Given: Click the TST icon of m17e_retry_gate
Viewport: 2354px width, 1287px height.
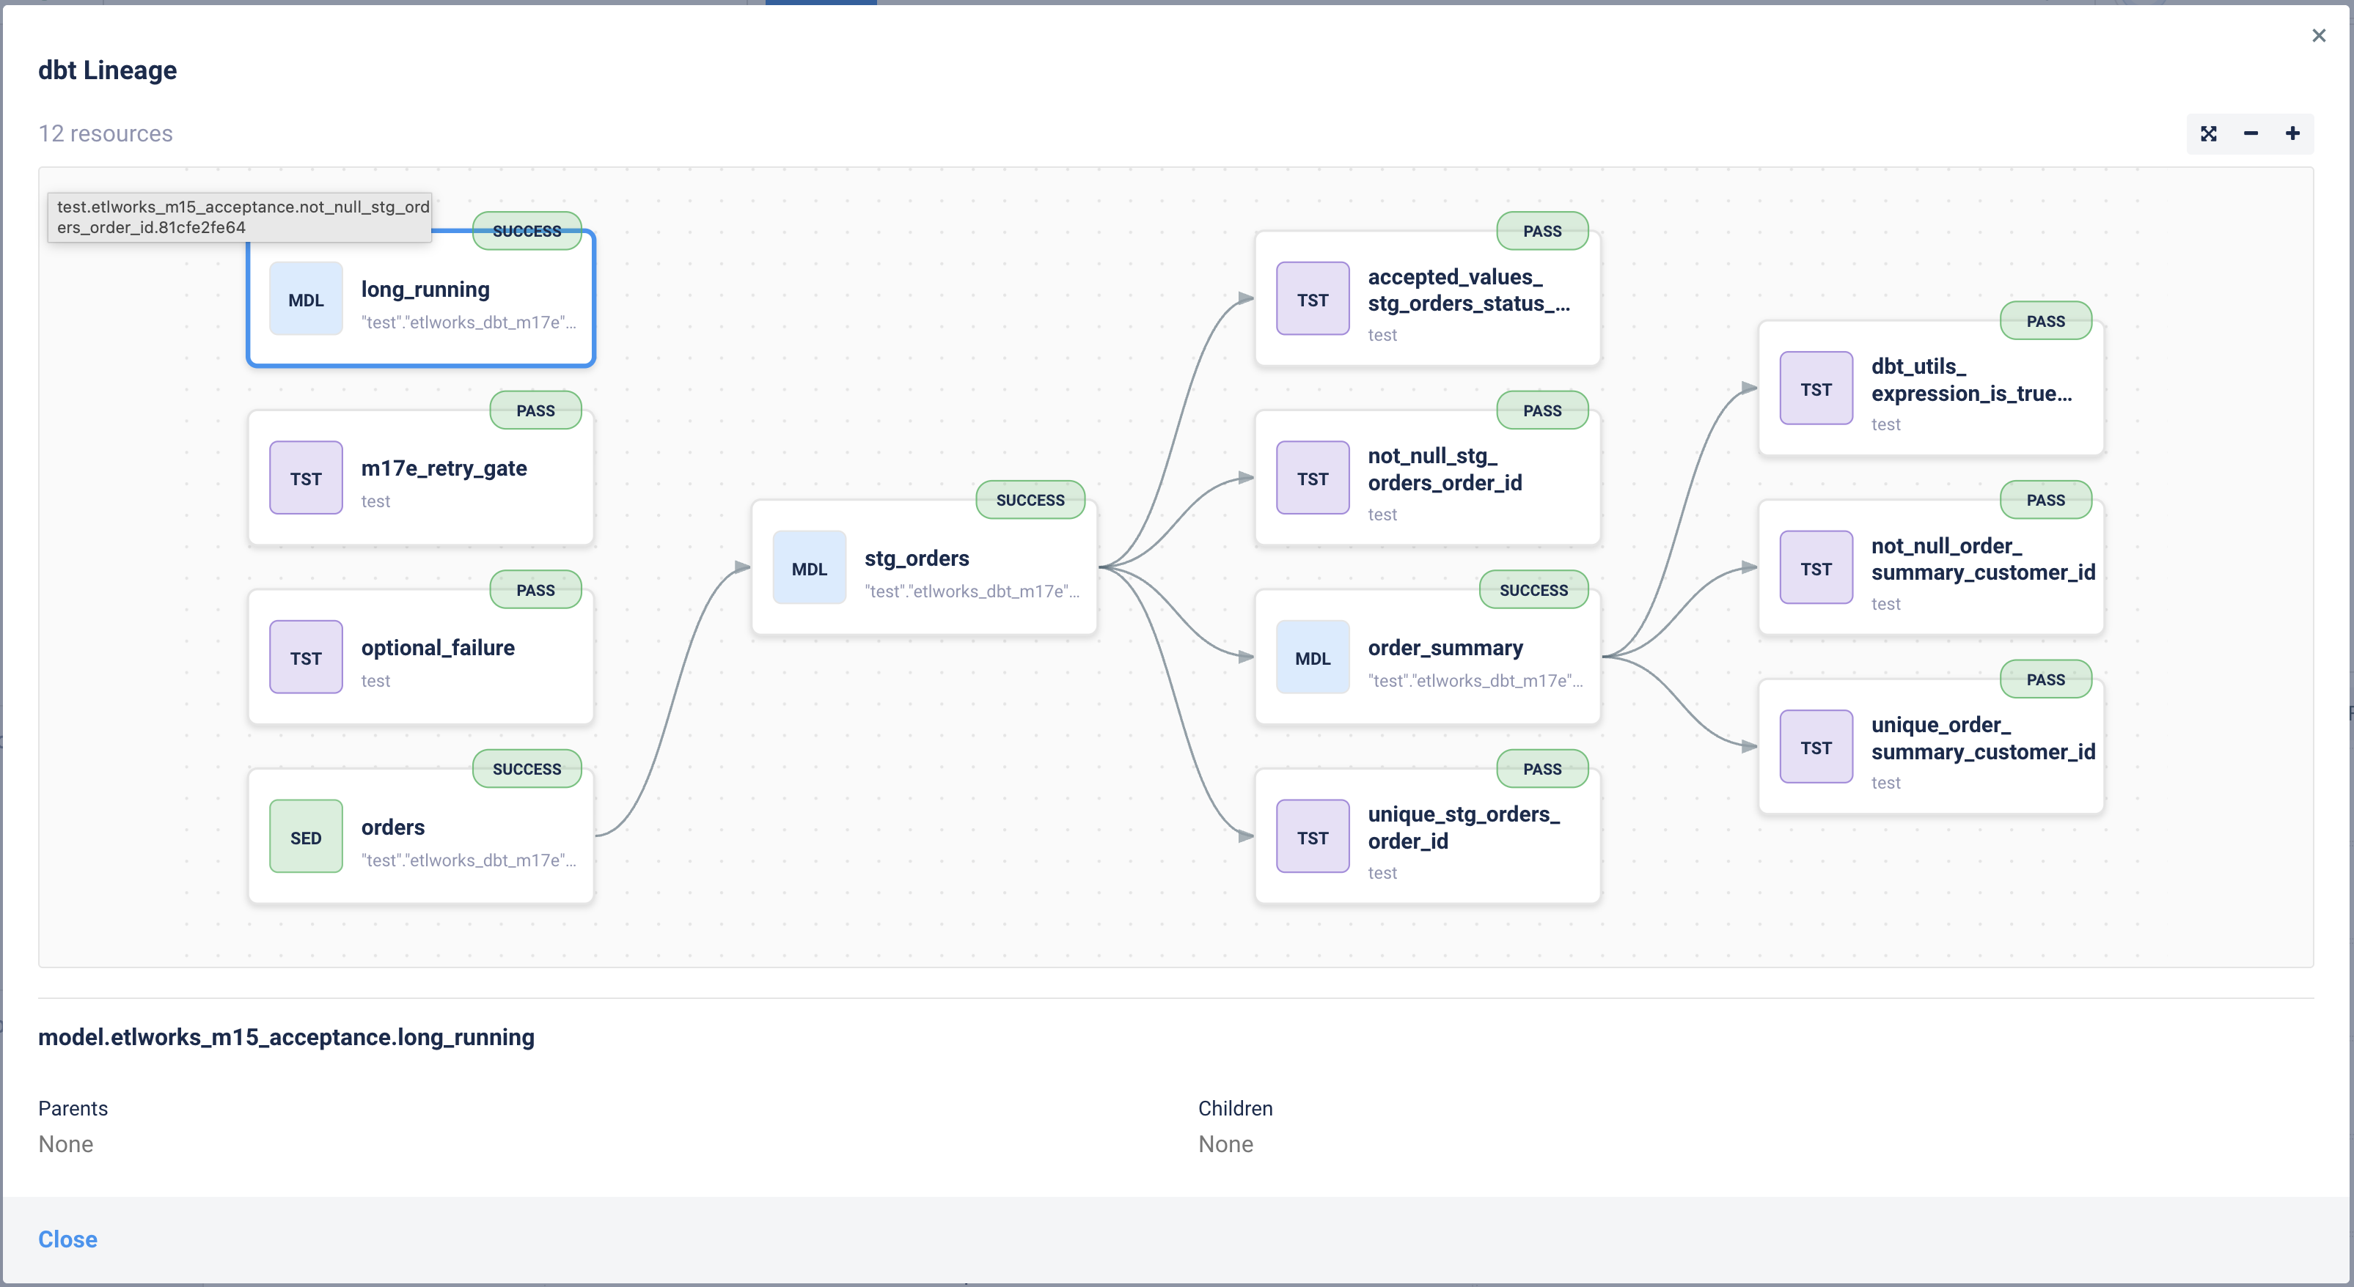Looking at the screenshot, I should coord(306,478).
